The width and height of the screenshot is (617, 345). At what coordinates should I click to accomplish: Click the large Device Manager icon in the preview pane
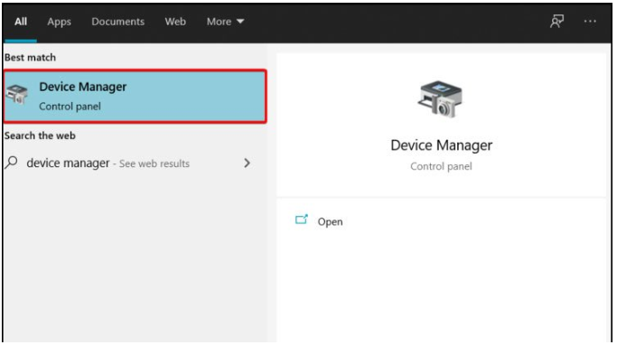[440, 99]
